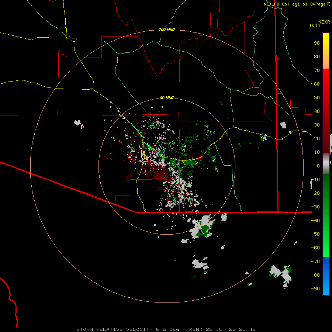Select the -80 scale label
The image size is (332, 332).
tap(315, 275)
